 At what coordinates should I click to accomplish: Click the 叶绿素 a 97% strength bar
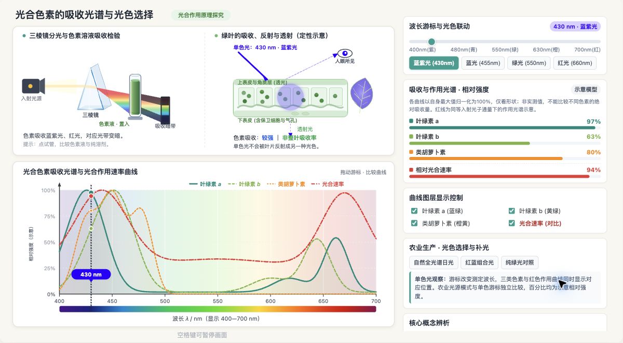(x=505, y=127)
